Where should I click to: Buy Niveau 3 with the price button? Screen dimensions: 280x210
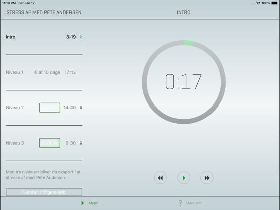tap(50, 143)
